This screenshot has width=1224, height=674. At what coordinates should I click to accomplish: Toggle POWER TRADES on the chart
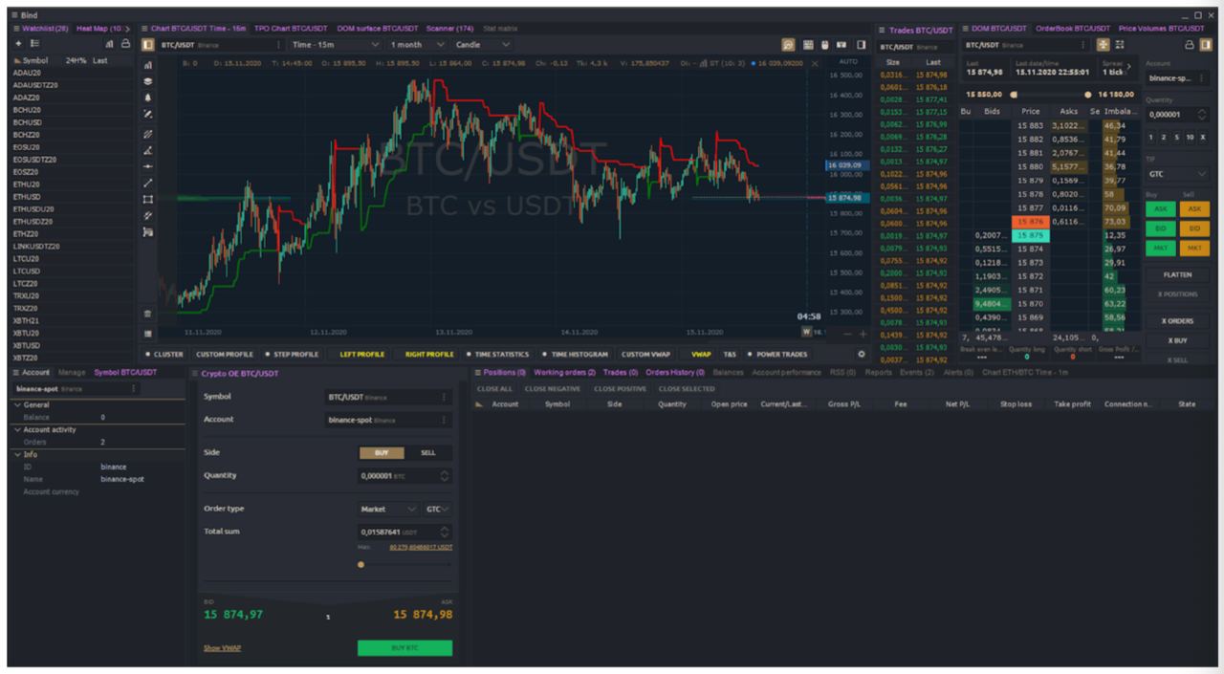click(x=777, y=354)
